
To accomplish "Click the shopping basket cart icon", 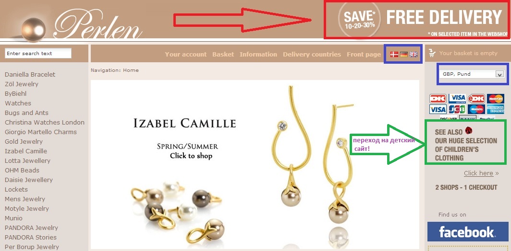I will point(432,53).
